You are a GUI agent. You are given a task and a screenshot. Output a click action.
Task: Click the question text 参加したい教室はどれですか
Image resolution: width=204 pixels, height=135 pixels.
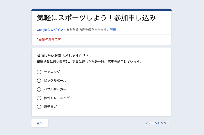(x=61, y=56)
